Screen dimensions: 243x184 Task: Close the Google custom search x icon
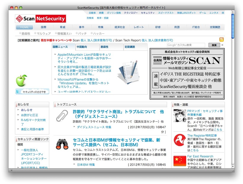(222, 45)
